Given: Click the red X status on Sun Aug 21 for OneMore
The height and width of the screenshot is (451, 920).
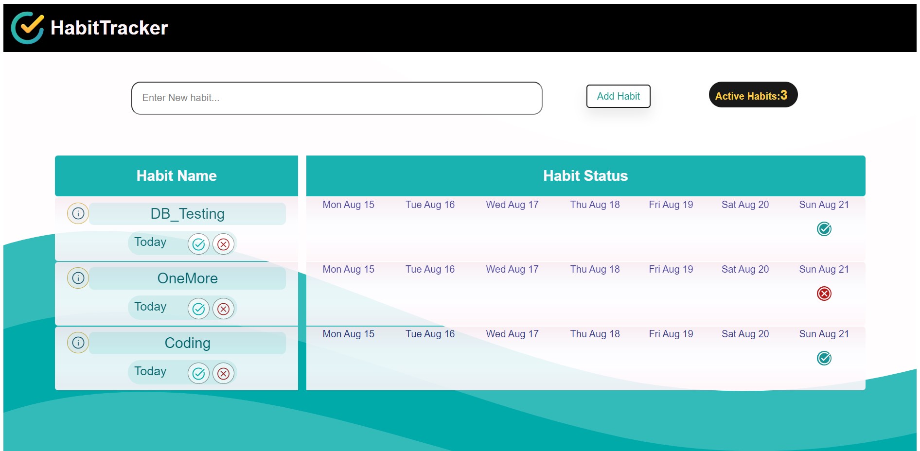Looking at the screenshot, I should 824,294.
